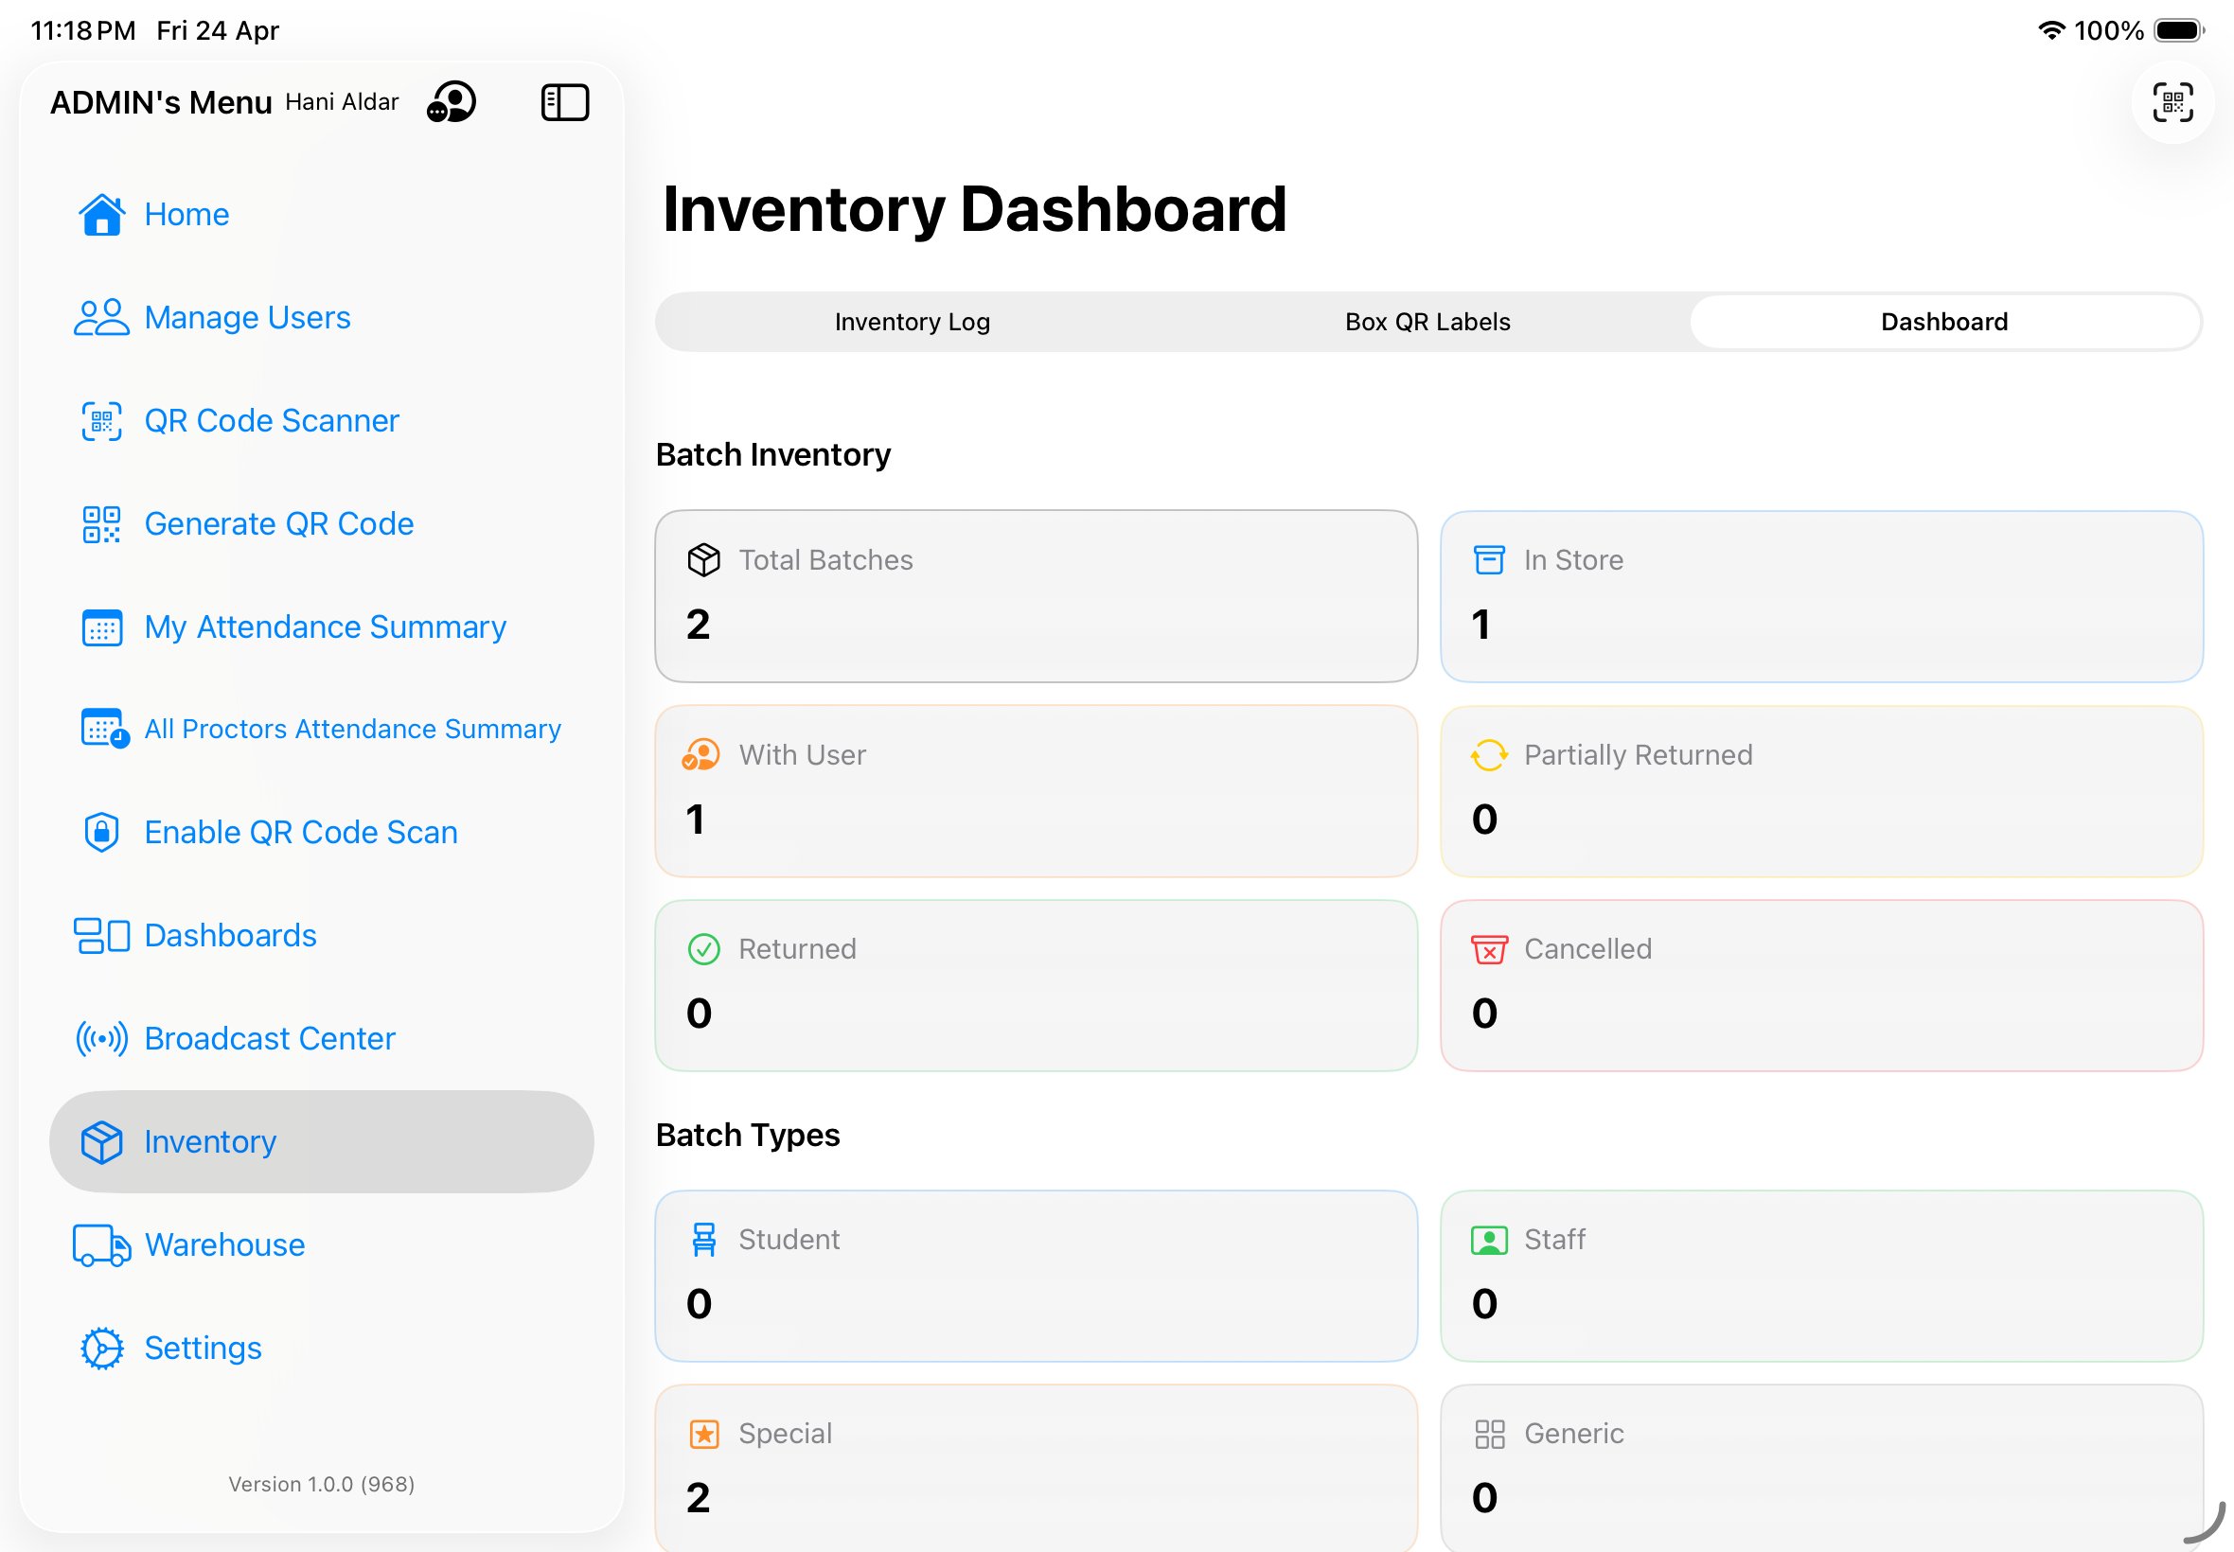Open the Enable QR Code Scan lock icon
This screenshot has height=1552, width=2234.
pyautogui.click(x=101, y=833)
